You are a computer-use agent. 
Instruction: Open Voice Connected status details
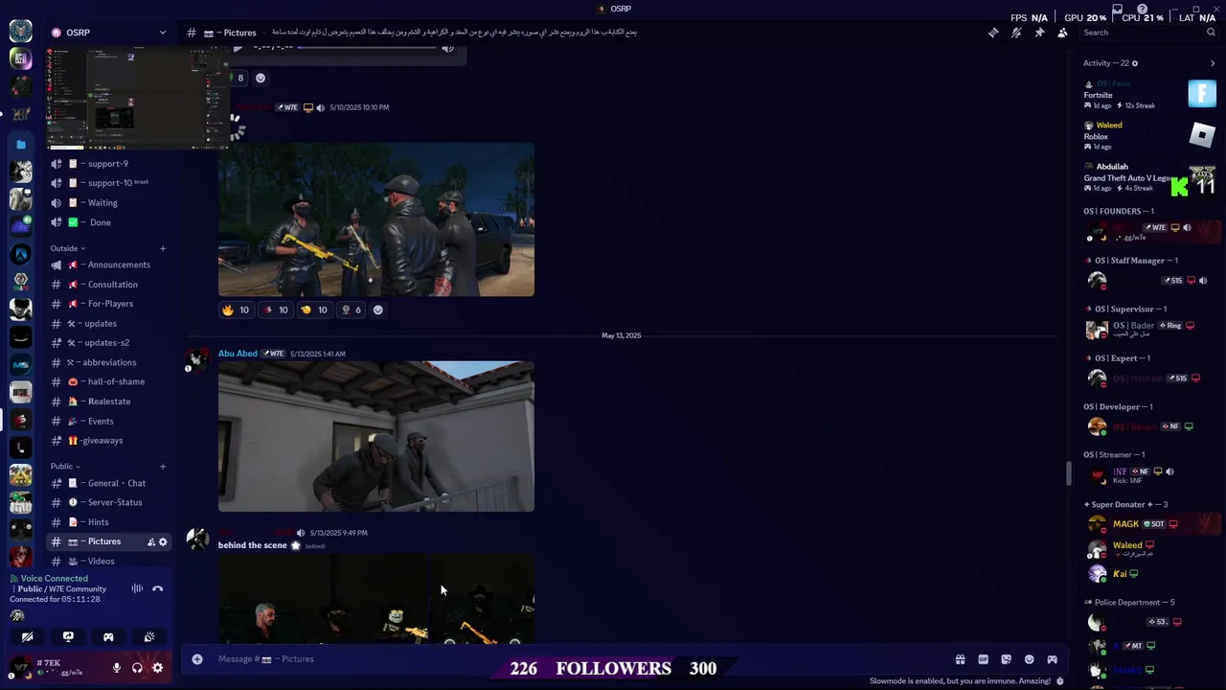(x=54, y=579)
